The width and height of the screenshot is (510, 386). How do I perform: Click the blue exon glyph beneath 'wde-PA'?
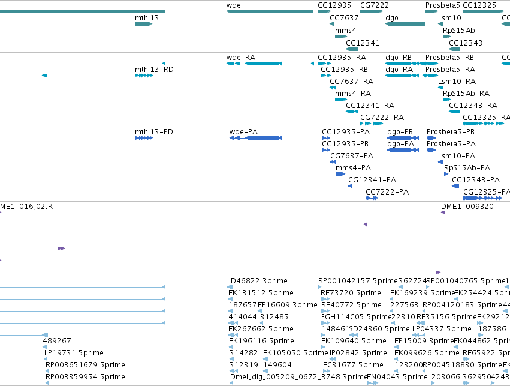coord(255,139)
